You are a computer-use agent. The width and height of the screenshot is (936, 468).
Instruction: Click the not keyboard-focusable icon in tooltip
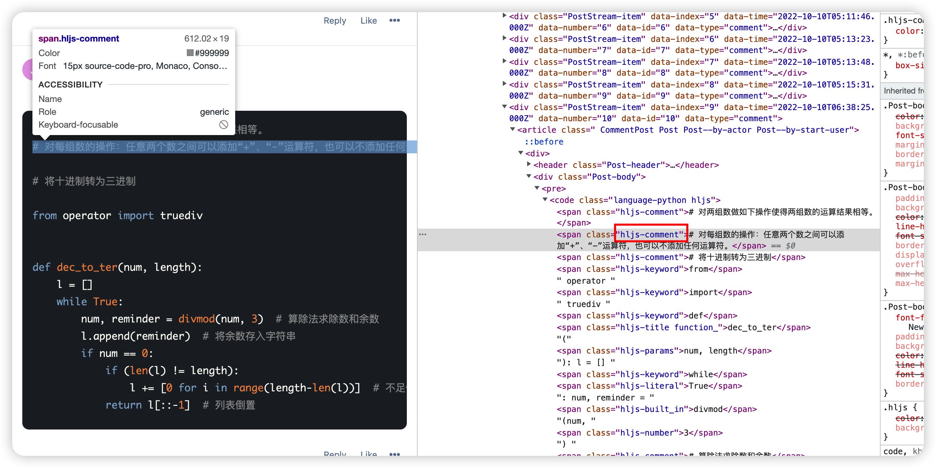tap(223, 125)
